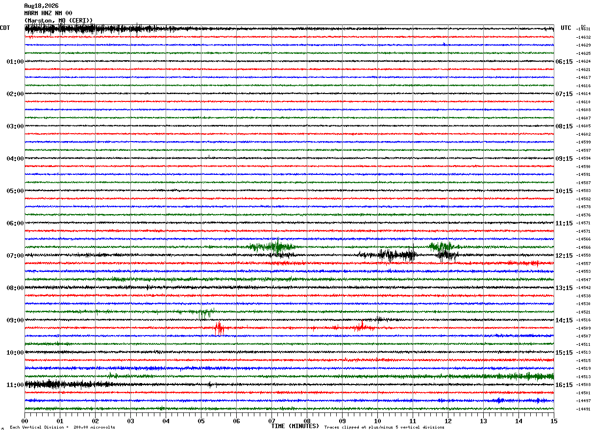Click the Aug18,2026 date header
Viewport: 593px width, 434px height.
[x=41, y=6]
